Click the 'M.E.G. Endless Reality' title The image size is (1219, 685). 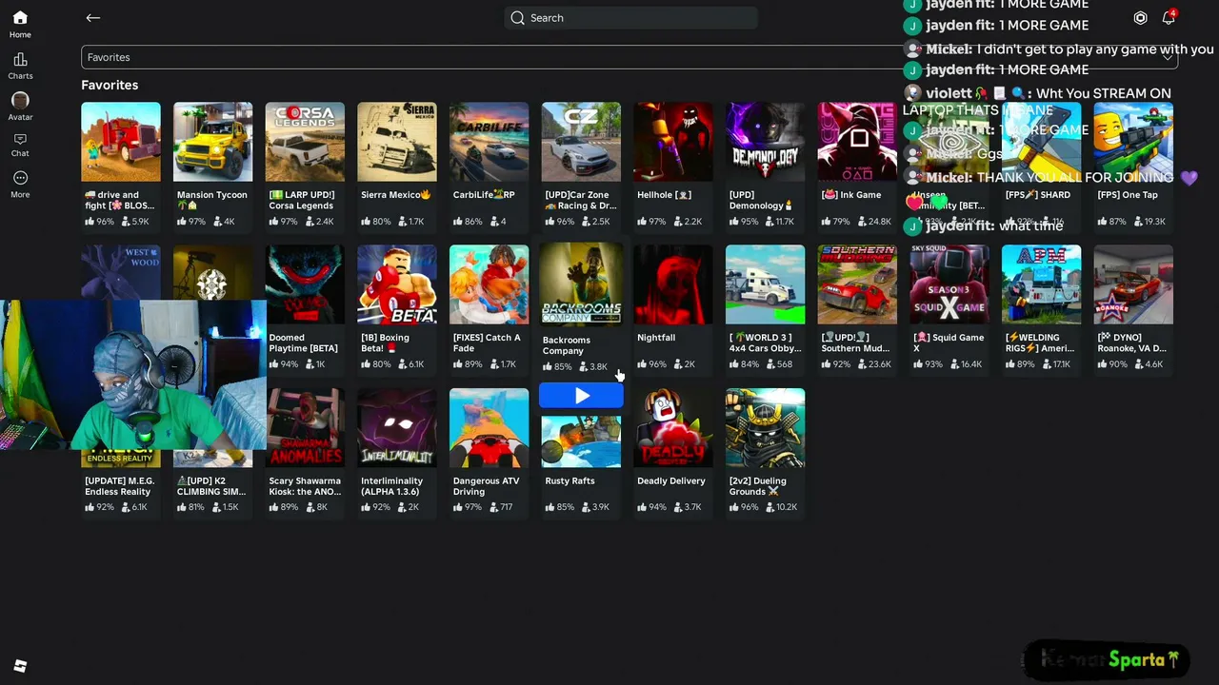[x=119, y=486]
